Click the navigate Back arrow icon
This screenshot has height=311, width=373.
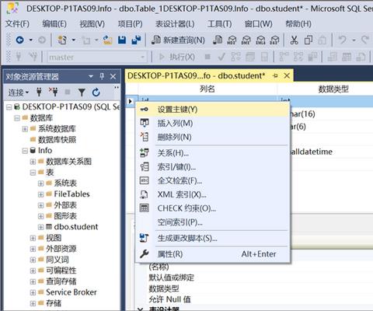[x=20, y=40]
